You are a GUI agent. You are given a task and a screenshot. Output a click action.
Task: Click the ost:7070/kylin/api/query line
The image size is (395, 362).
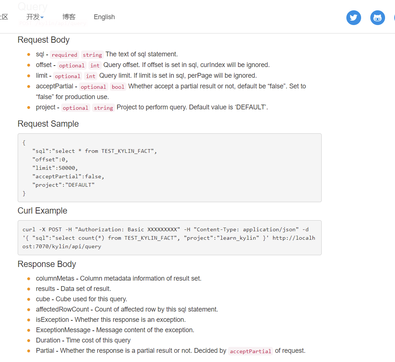pos(62,246)
